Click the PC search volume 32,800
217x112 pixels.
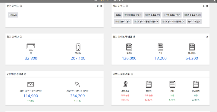point(31,58)
